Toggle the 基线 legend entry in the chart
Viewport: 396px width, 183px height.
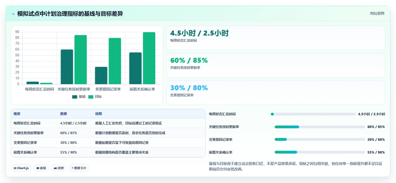(x=79, y=97)
